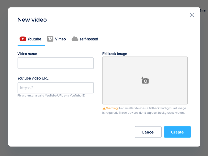Select the Vimeo tab label
Image resolution: width=208 pixels, height=156 pixels.
click(x=60, y=39)
